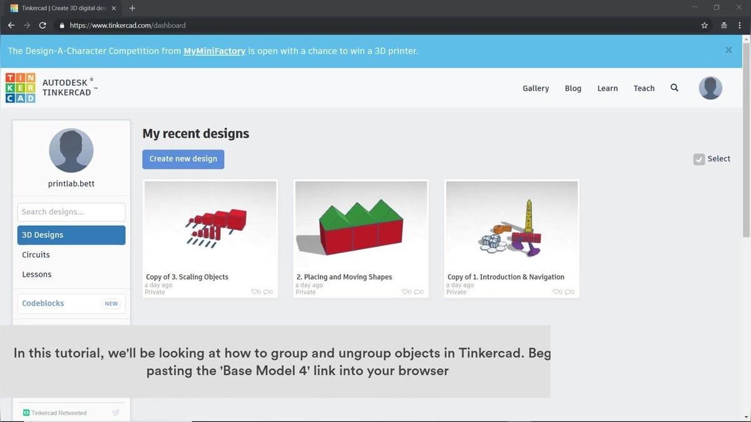Click 'a day ago' under Scaling Objects
Image resolution: width=751 pixels, height=422 pixels.
[159, 285]
